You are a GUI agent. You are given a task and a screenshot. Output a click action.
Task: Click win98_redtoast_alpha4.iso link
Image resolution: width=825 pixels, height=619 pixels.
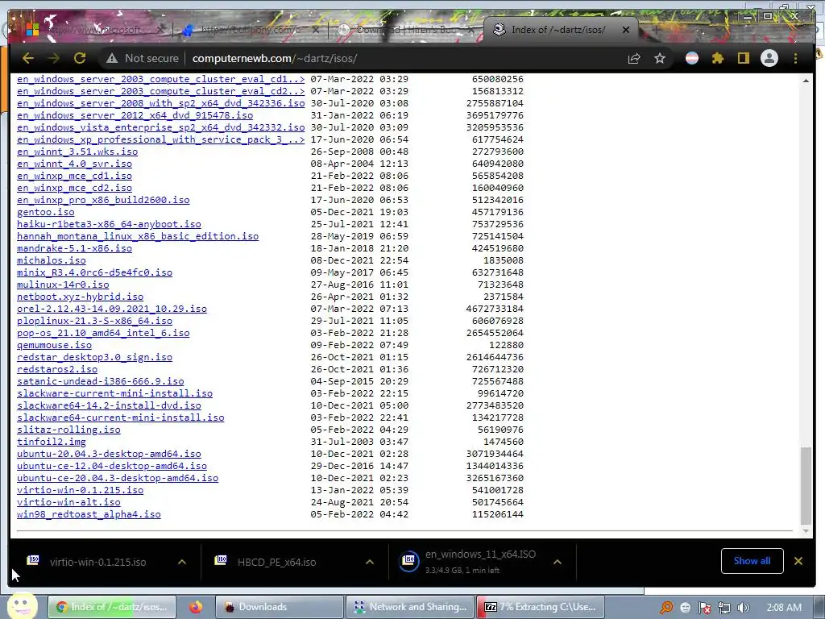89,514
